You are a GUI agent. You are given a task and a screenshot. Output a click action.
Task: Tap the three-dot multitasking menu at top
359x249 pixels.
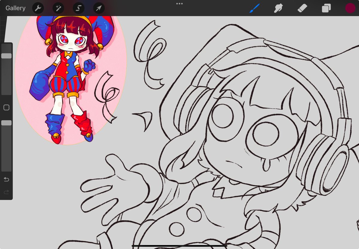(x=180, y=4)
